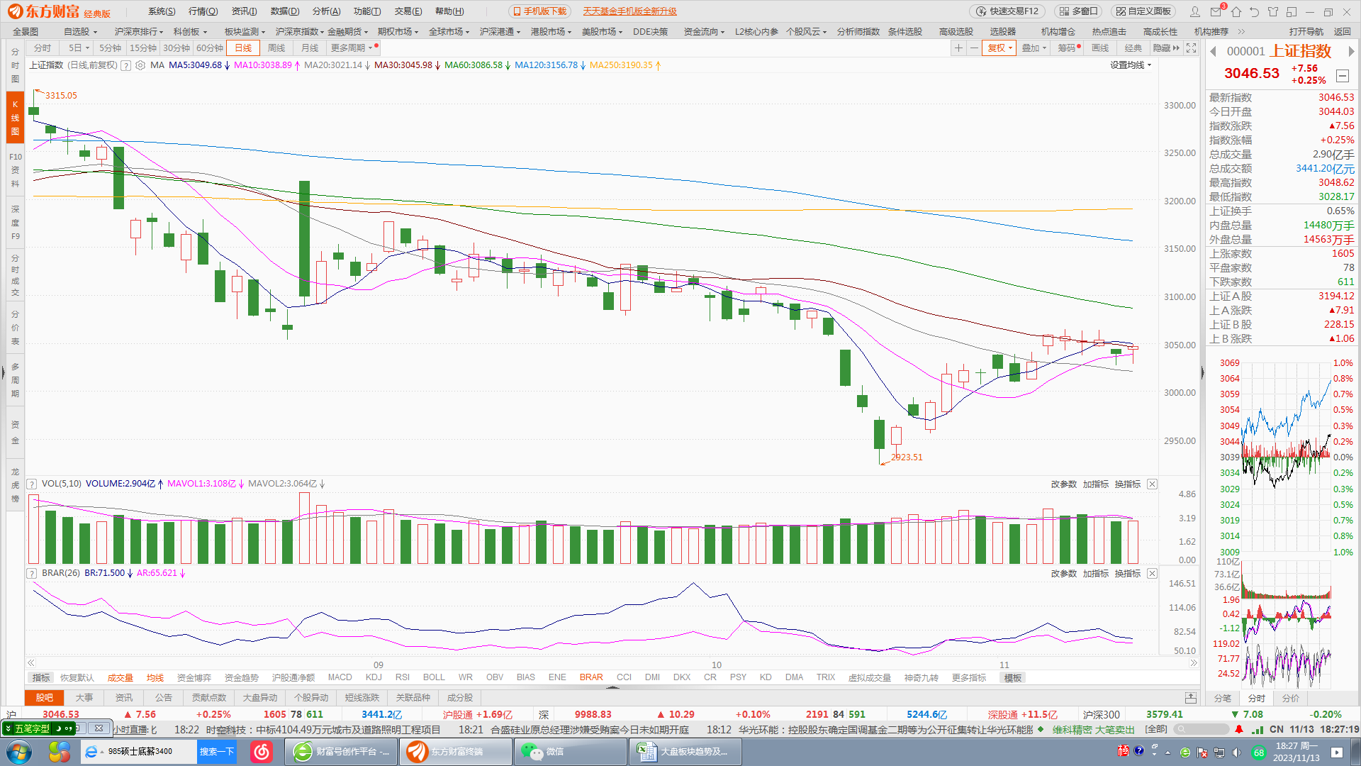Image resolution: width=1361 pixels, height=766 pixels.
Task: Open the help icon beside 上证指数 title
Action: pos(125,65)
